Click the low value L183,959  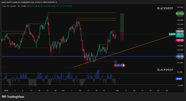(47, 6)
